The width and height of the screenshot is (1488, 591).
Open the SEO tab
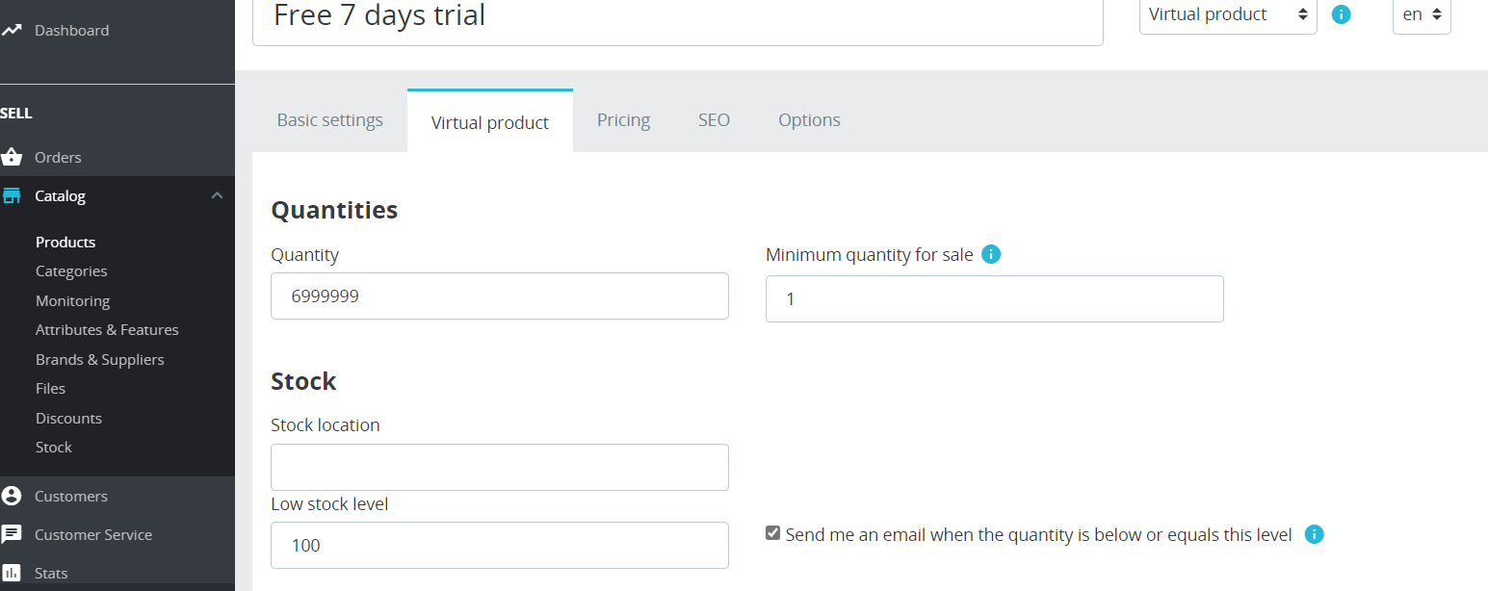(714, 120)
